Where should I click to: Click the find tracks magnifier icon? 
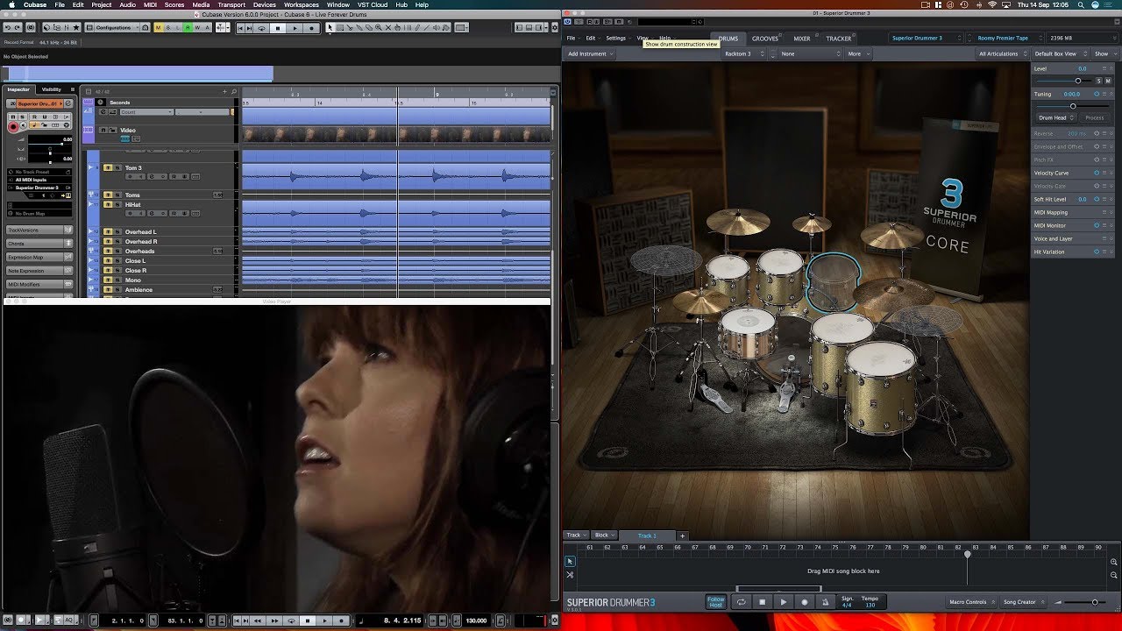[234, 91]
